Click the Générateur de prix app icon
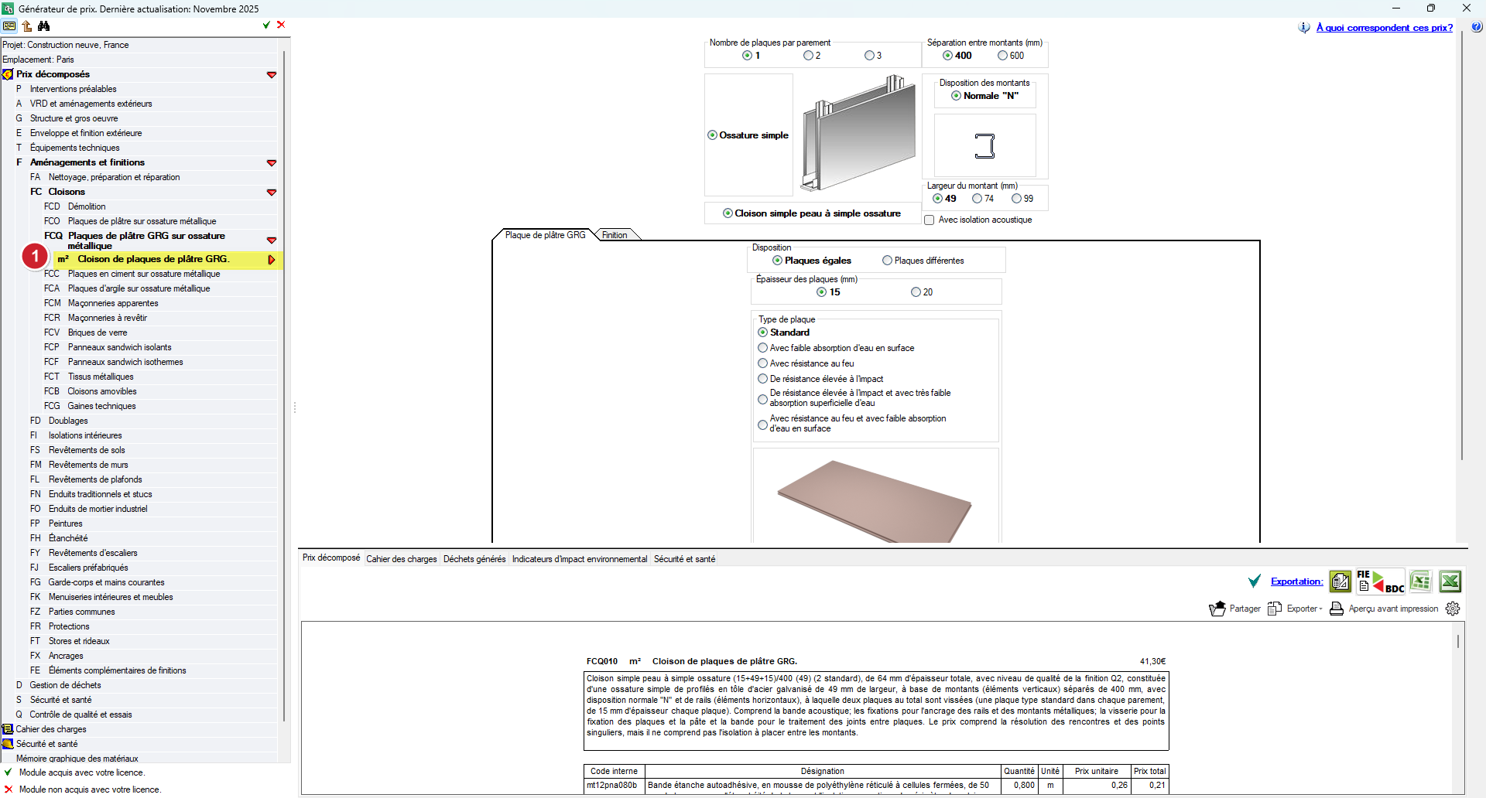This screenshot has width=1486, height=798. click(x=8, y=9)
